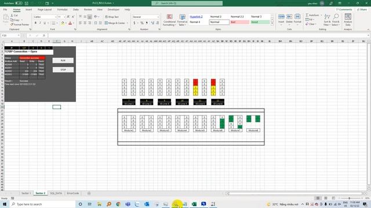Open Windows Start menu
The width and height of the screenshot is (371, 208).
coord(5,204)
